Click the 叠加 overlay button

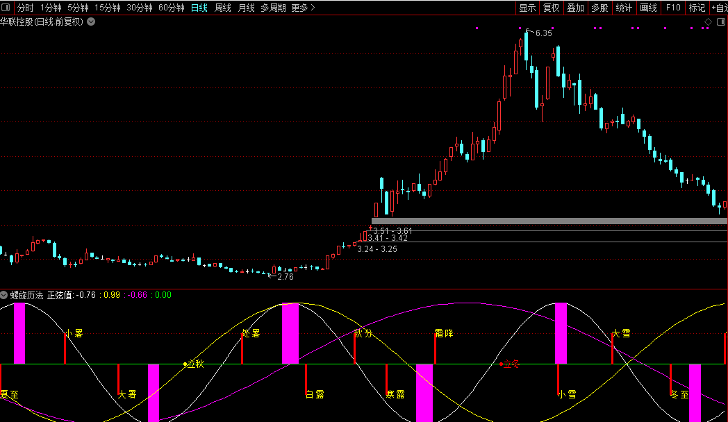tap(576, 8)
